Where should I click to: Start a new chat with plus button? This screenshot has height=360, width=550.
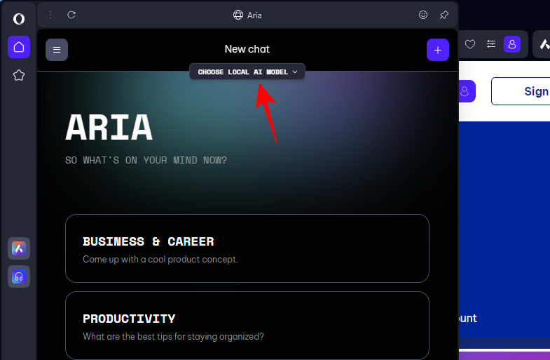point(438,50)
